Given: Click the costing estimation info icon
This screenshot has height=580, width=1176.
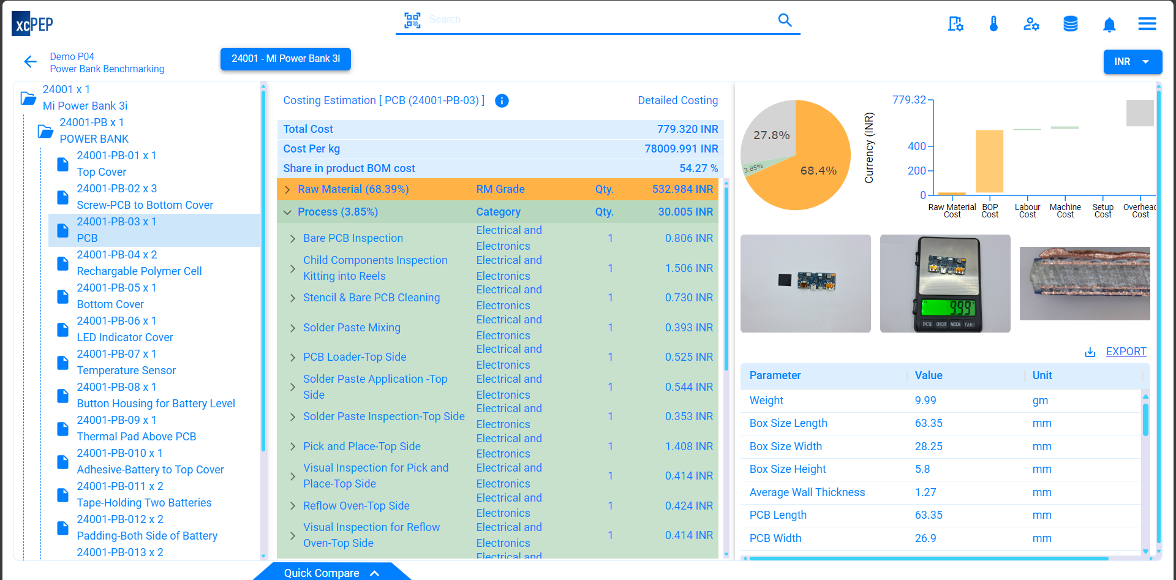Looking at the screenshot, I should (502, 100).
